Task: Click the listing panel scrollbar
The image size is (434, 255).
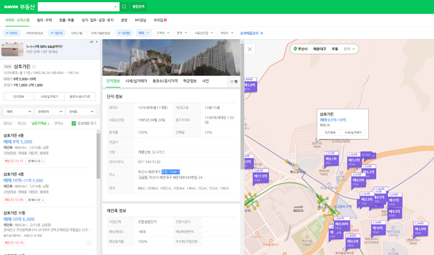Action: (x=98, y=156)
